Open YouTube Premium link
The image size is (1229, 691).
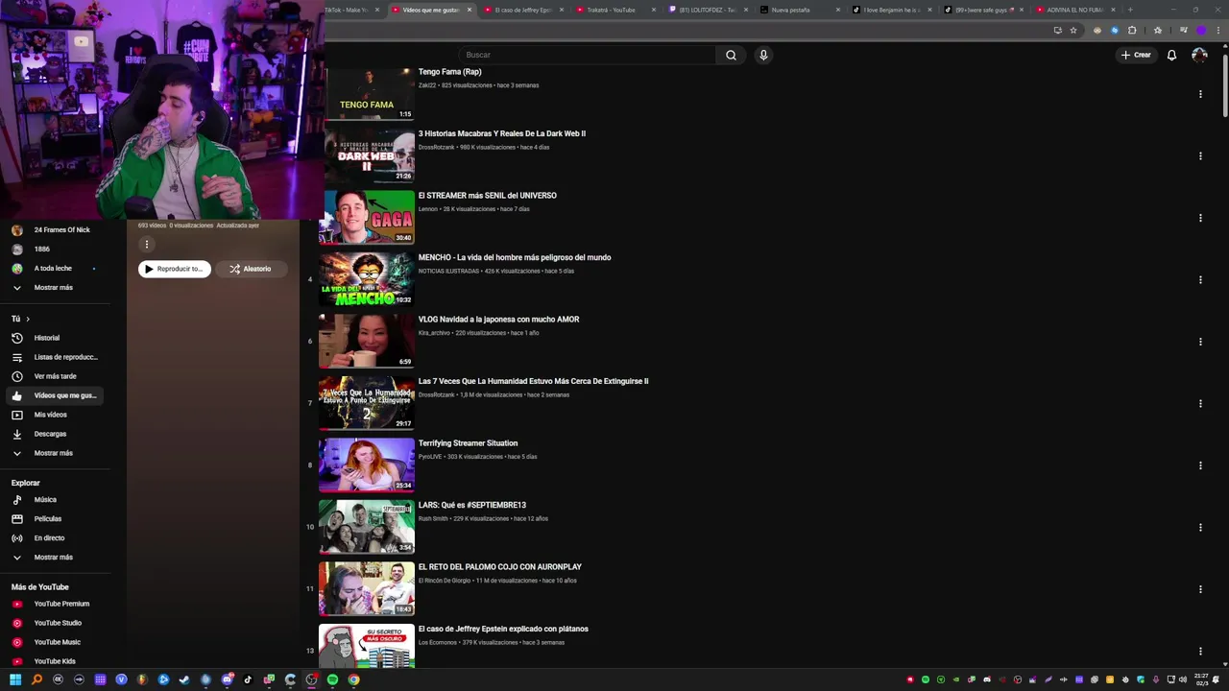56,604
